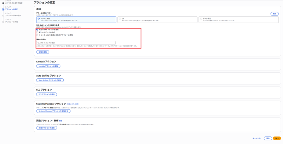Choose トピック ARN を使用 radio option
Viewport: 283px width, 144px height.
37,35
